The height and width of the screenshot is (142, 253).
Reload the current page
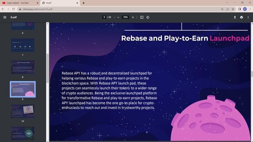coord(13,9)
